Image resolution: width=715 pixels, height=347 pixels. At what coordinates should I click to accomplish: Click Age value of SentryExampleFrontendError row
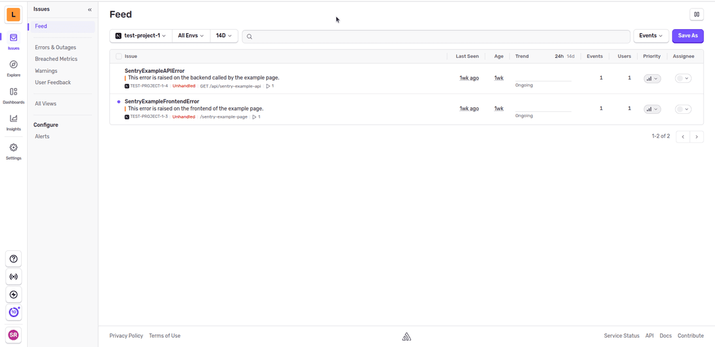pos(499,109)
